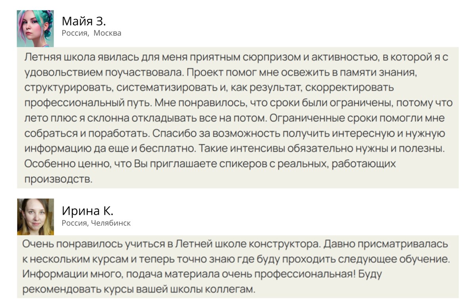Click Майя's review text block
The image size is (476, 308).
point(238,118)
